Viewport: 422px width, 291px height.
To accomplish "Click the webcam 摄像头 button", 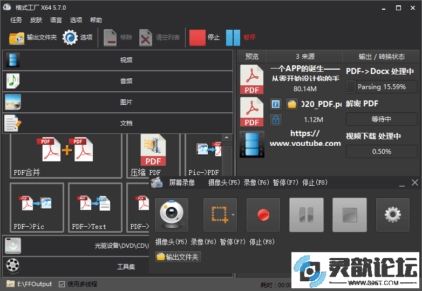I will pos(172,215).
